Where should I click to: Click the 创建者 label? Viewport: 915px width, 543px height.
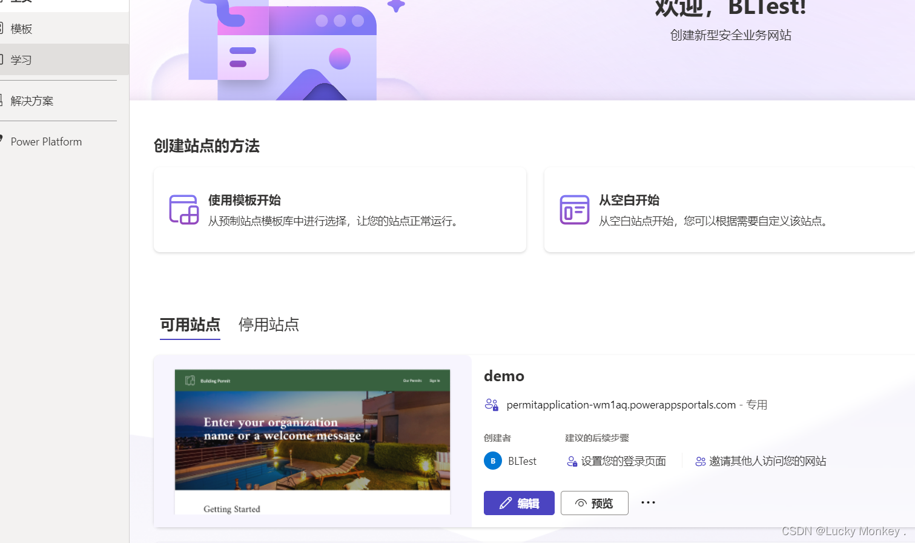[497, 438]
